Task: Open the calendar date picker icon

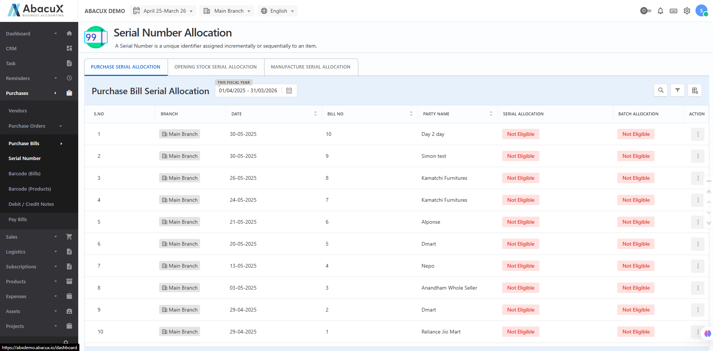Action: coord(289,91)
